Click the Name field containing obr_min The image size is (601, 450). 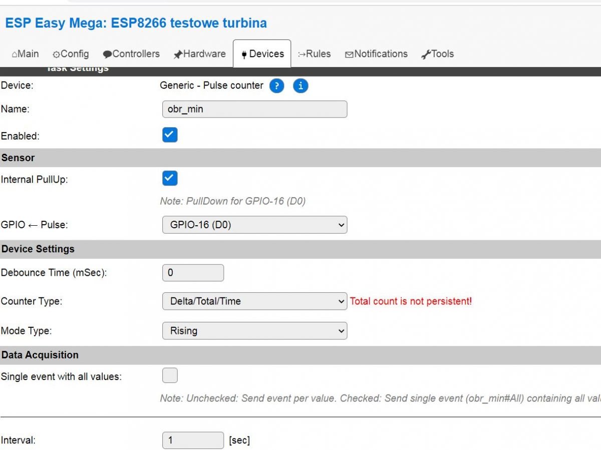point(254,109)
